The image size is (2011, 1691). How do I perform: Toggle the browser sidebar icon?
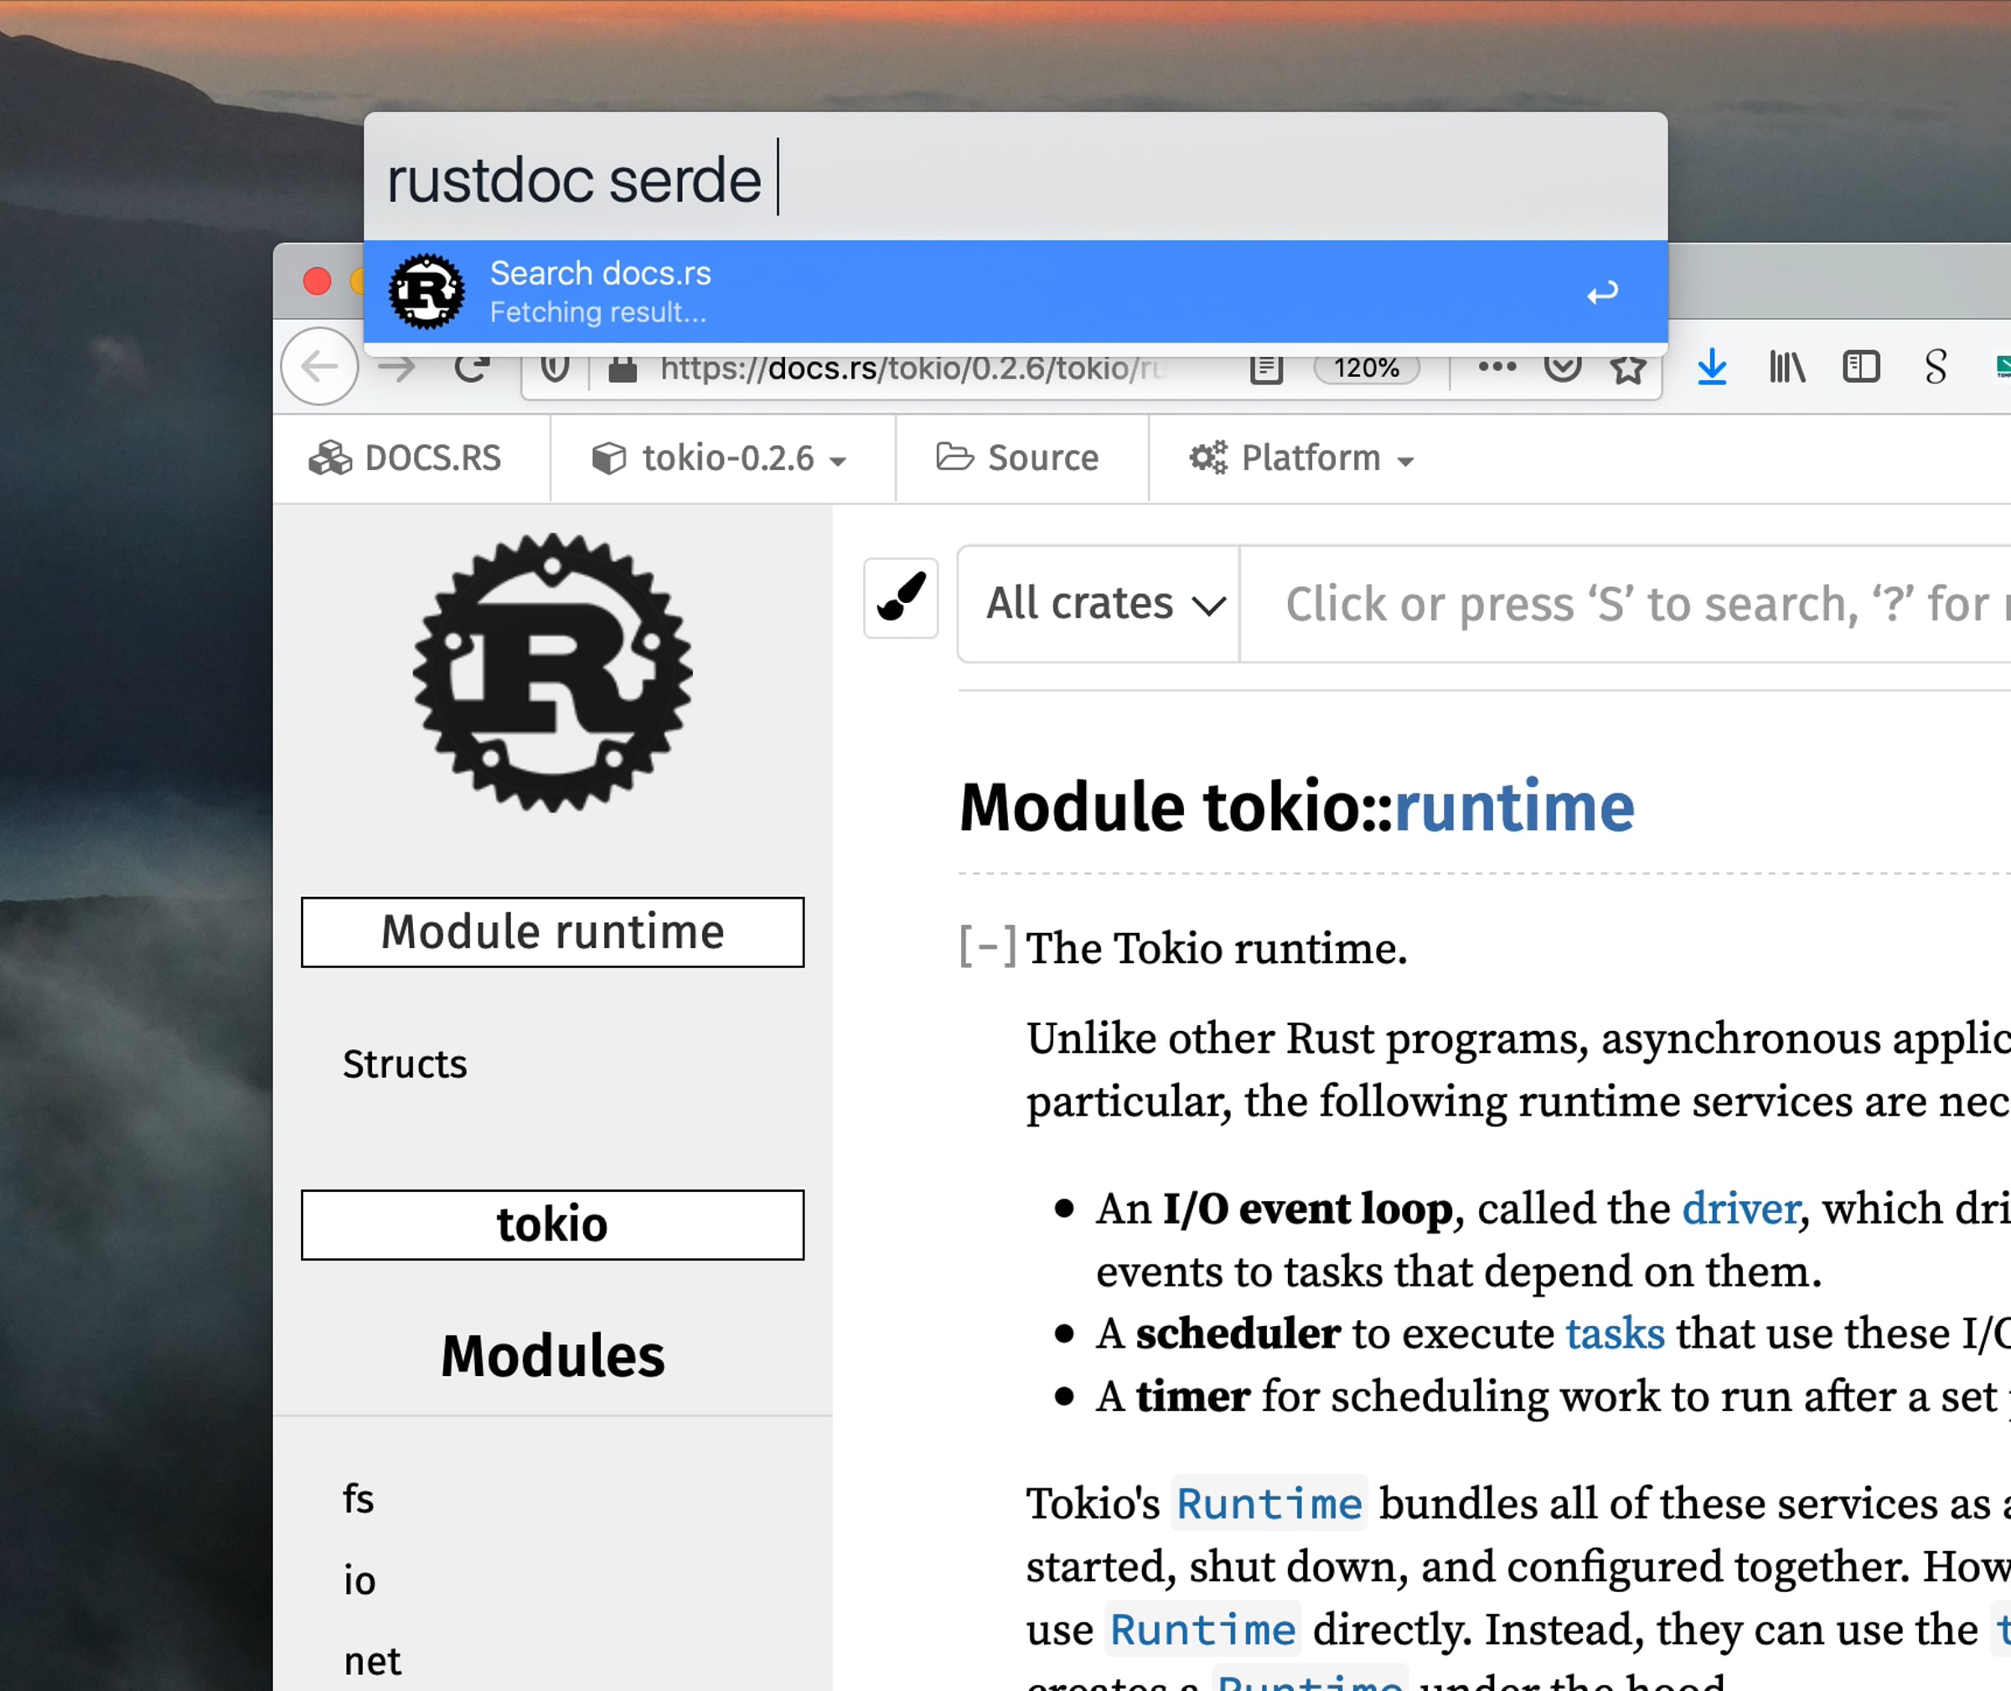[1861, 367]
